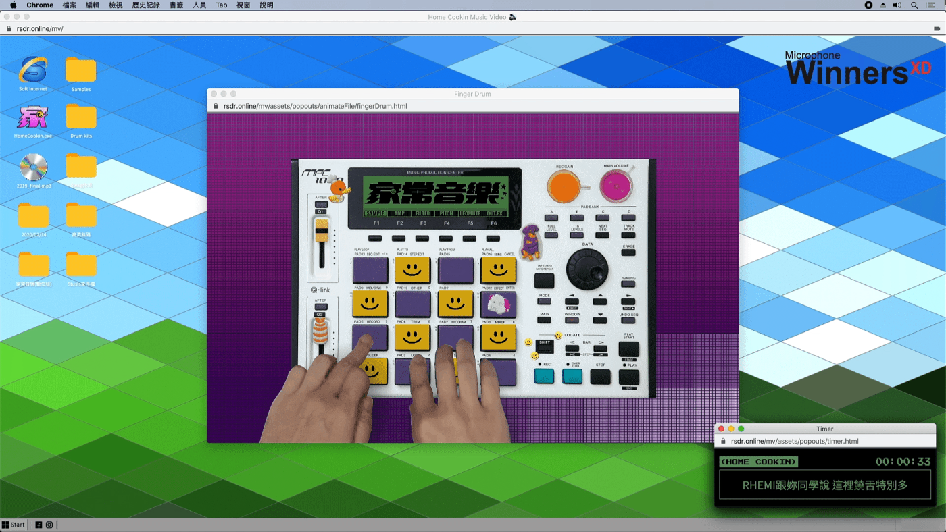Turn the DATA wheel
946x532 pixels.
point(586,269)
